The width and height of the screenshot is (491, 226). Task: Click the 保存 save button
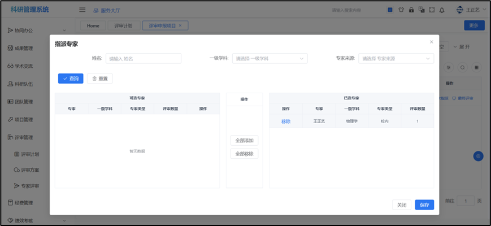coord(424,205)
